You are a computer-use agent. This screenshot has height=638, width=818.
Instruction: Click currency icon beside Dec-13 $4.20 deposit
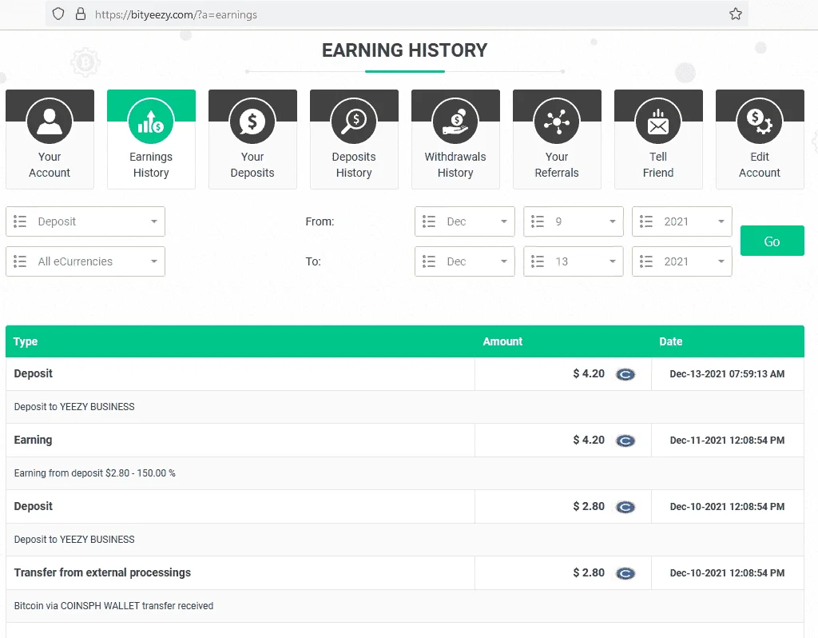[625, 374]
